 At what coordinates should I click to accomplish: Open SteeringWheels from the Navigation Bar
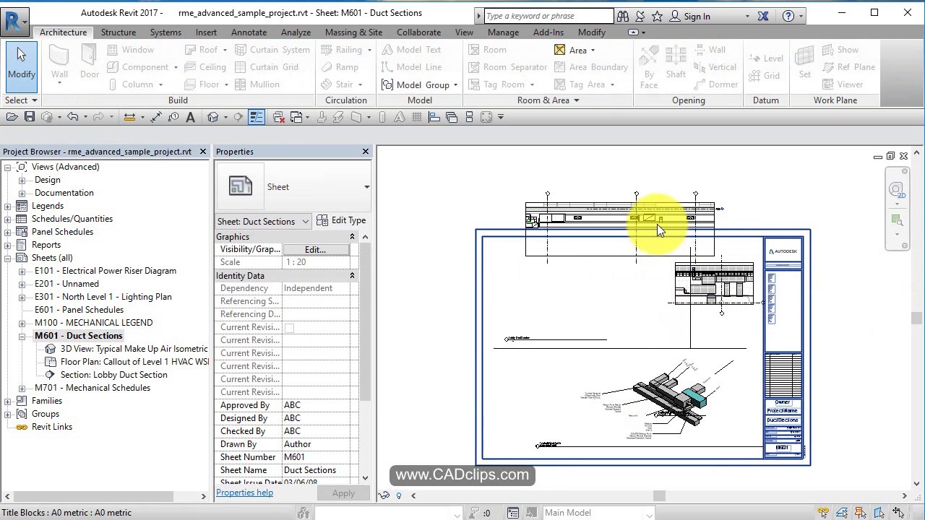pos(898,189)
